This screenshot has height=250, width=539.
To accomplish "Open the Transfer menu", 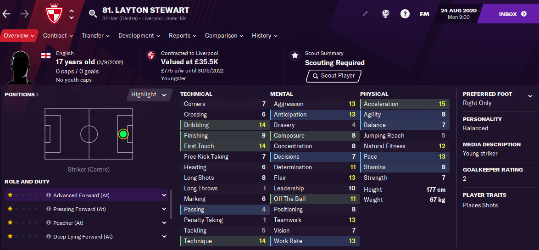I will [x=95, y=36].
